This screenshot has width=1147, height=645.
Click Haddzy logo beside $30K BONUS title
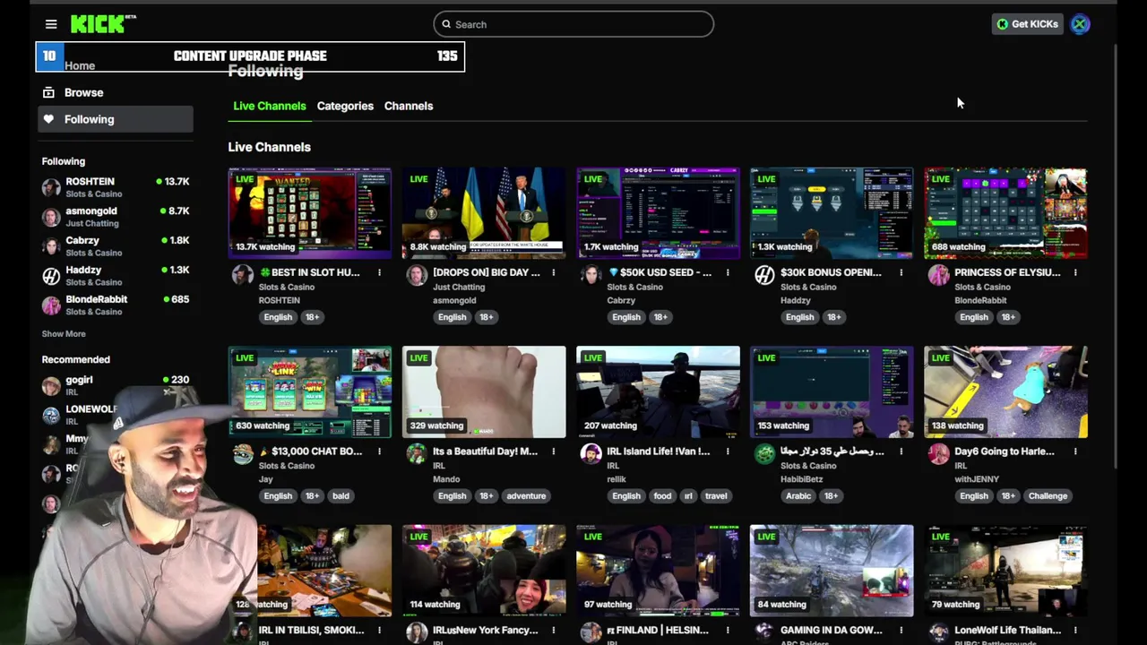764,275
